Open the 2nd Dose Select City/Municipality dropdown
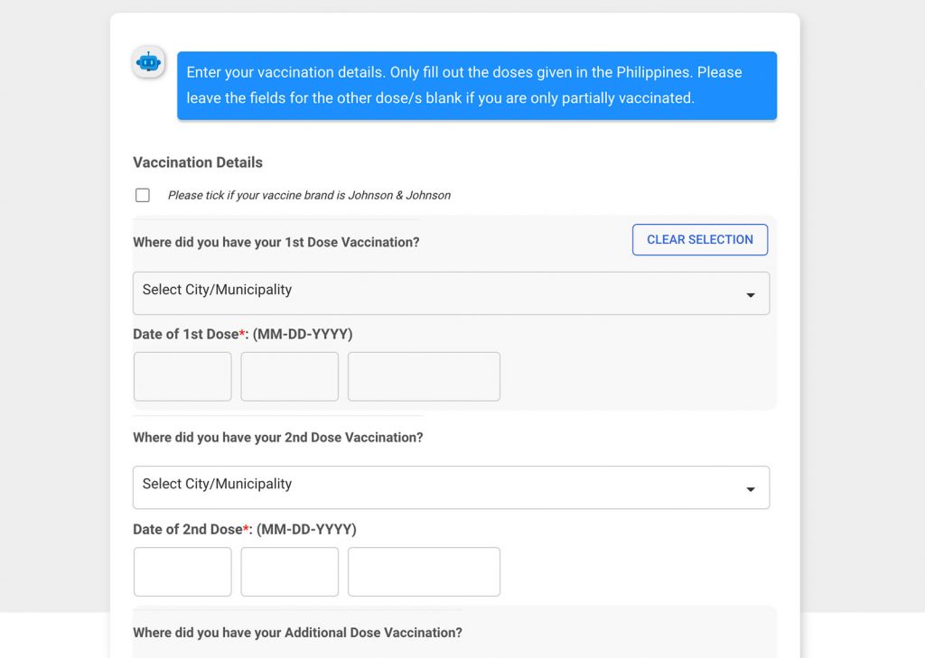 451,487
